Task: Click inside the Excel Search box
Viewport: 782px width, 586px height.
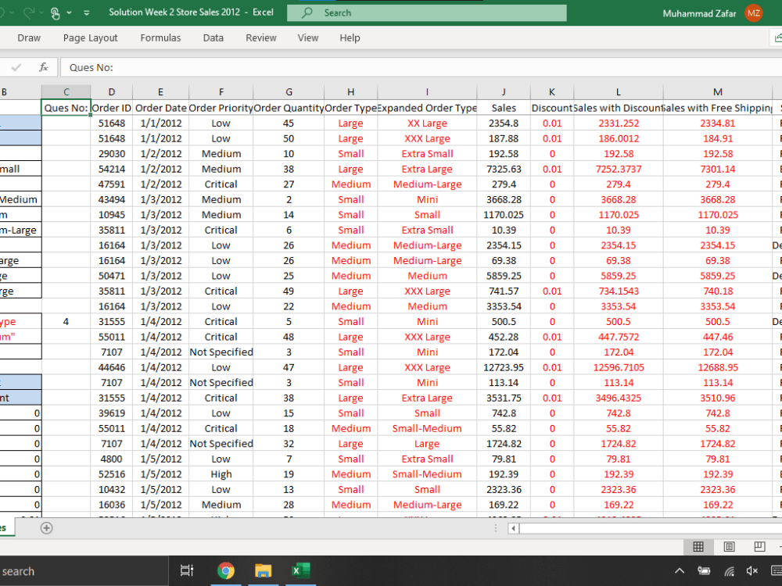Action: point(426,13)
